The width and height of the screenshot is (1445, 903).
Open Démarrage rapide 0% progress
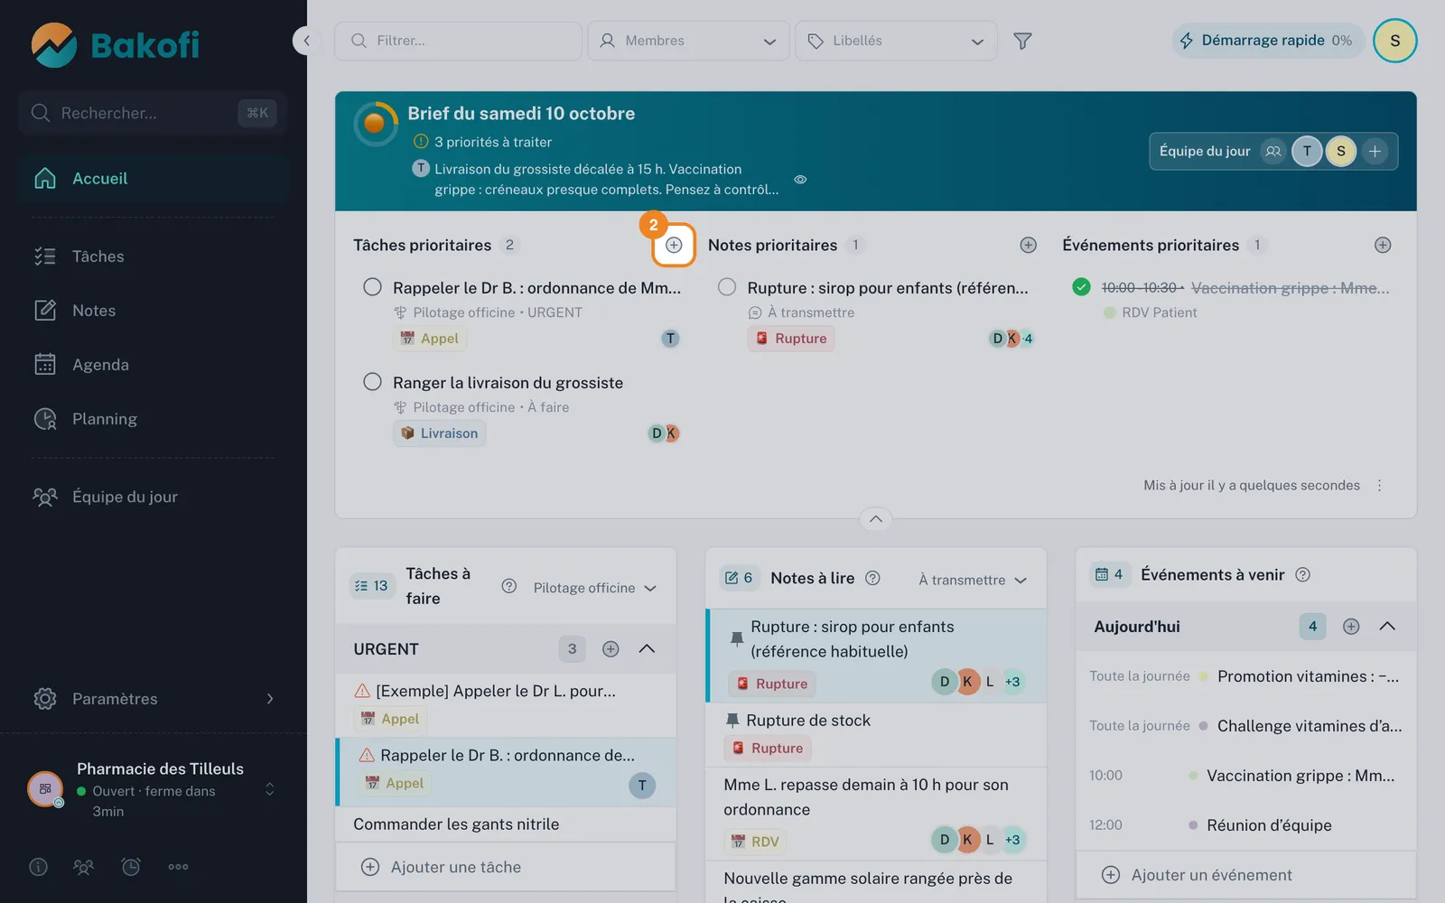coord(1267,41)
